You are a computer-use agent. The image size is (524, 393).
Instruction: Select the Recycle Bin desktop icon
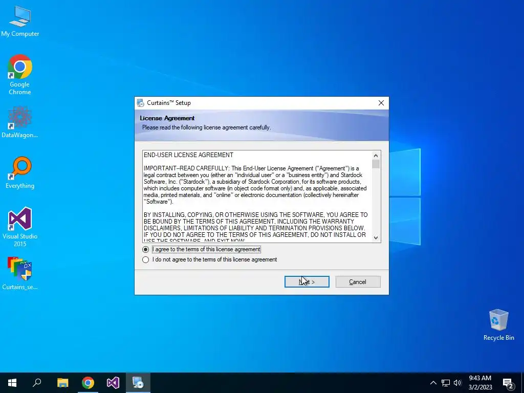(x=498, y=325)
